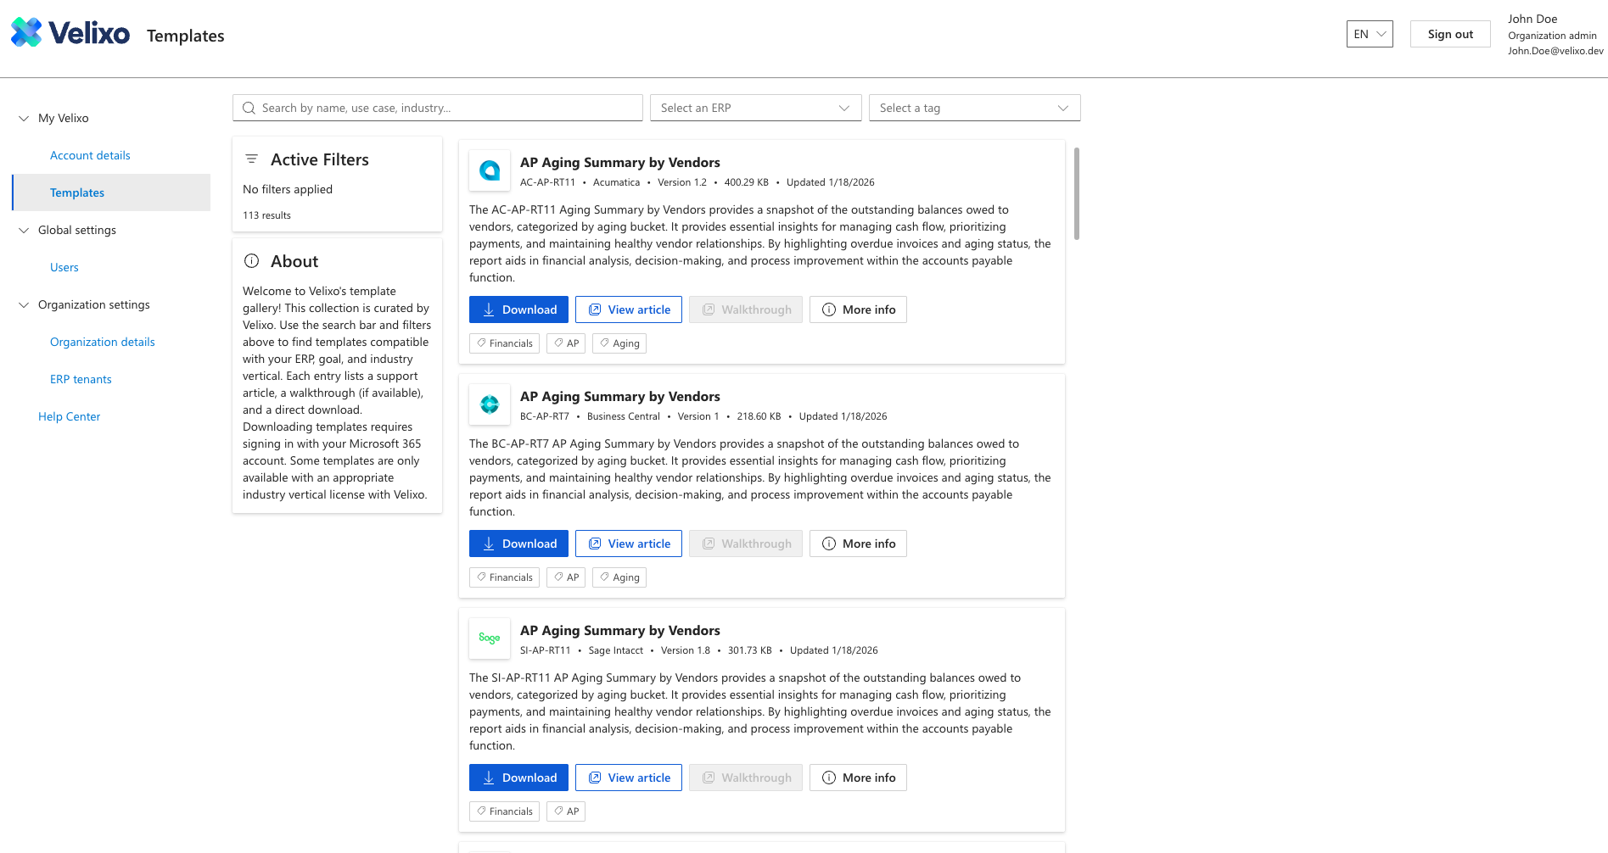Viewport: 1608px width, 853px height.
Task: Collapse the Global settings section
Action: pos(24,231)
